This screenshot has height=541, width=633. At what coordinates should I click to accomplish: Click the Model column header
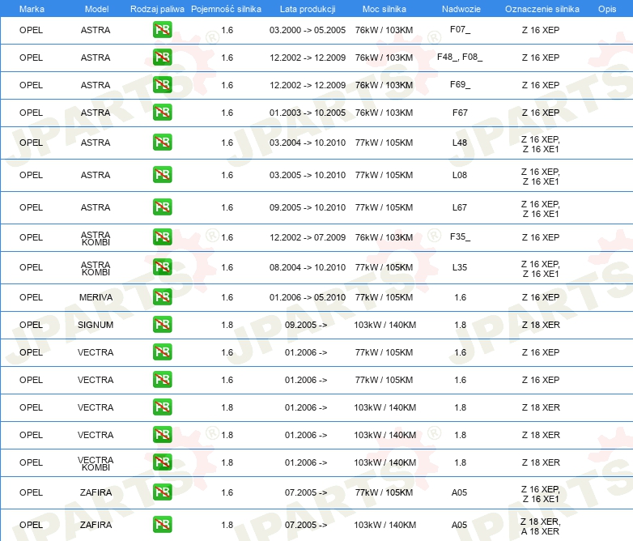(x=96, y=9)
